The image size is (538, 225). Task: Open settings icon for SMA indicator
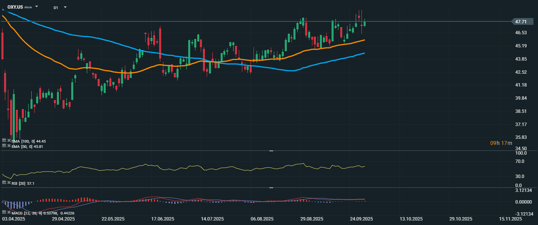(4, 141)
